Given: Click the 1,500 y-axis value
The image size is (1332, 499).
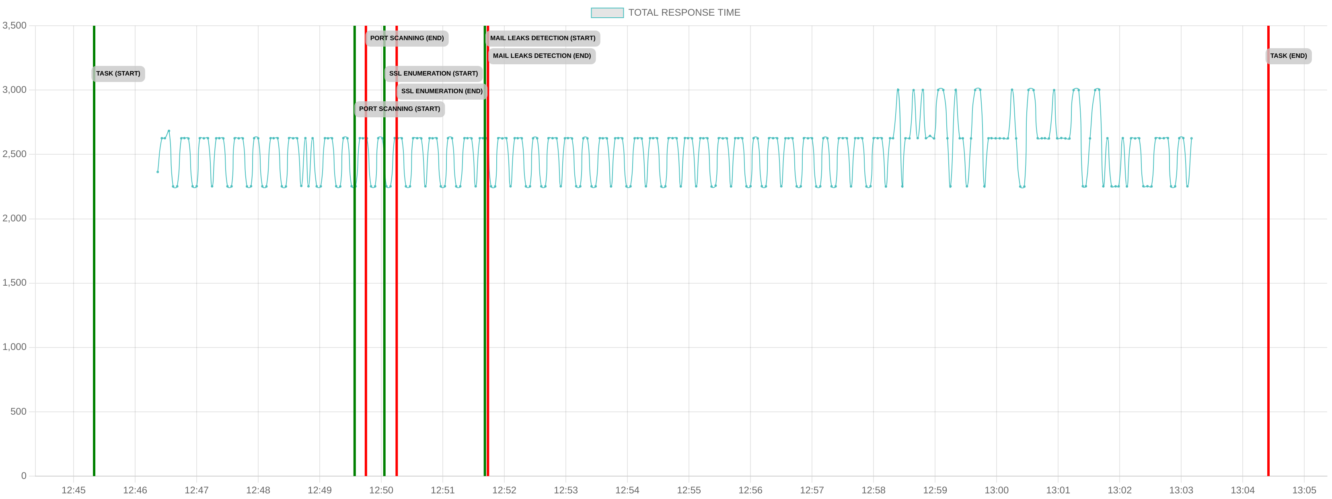Looking at the screenshot, I should 14,282.
